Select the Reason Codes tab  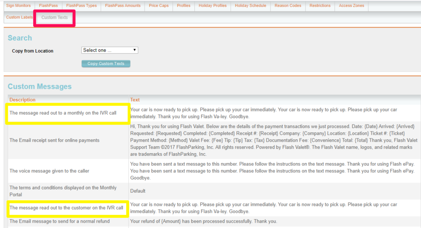(x=288, y=6)
